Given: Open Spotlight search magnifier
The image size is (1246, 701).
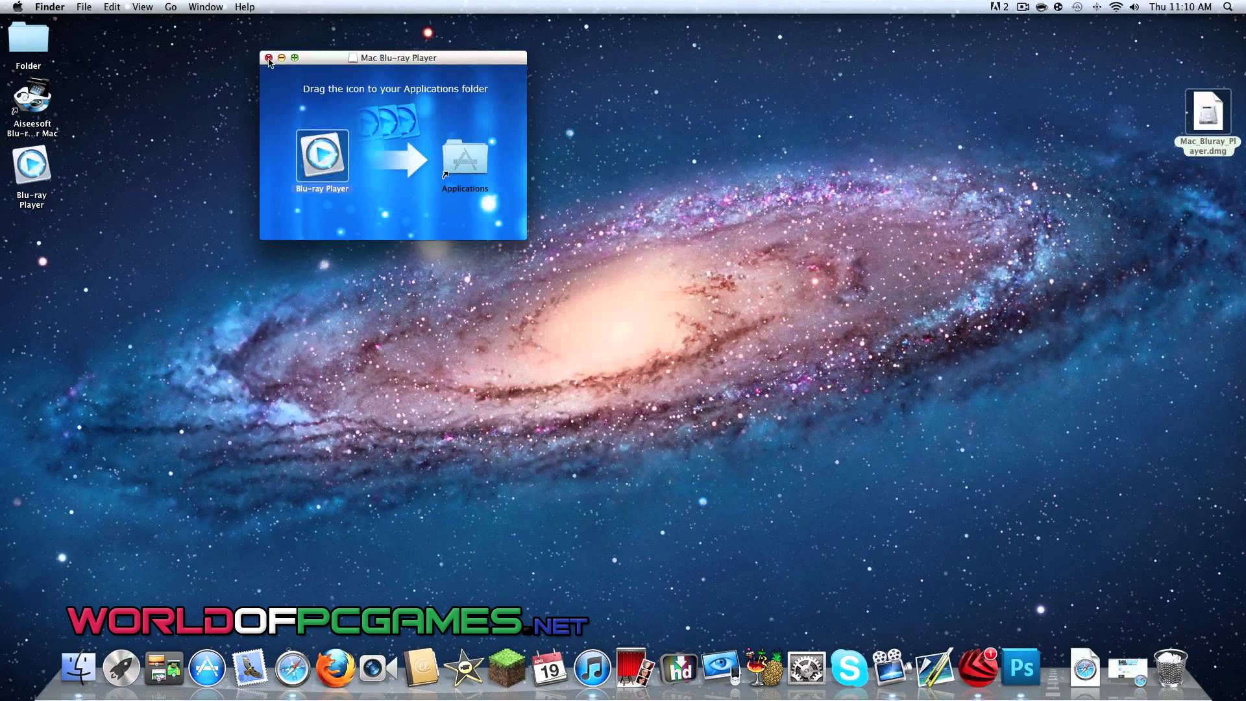Looking at the screenshot, I should tap(1228, 7).
